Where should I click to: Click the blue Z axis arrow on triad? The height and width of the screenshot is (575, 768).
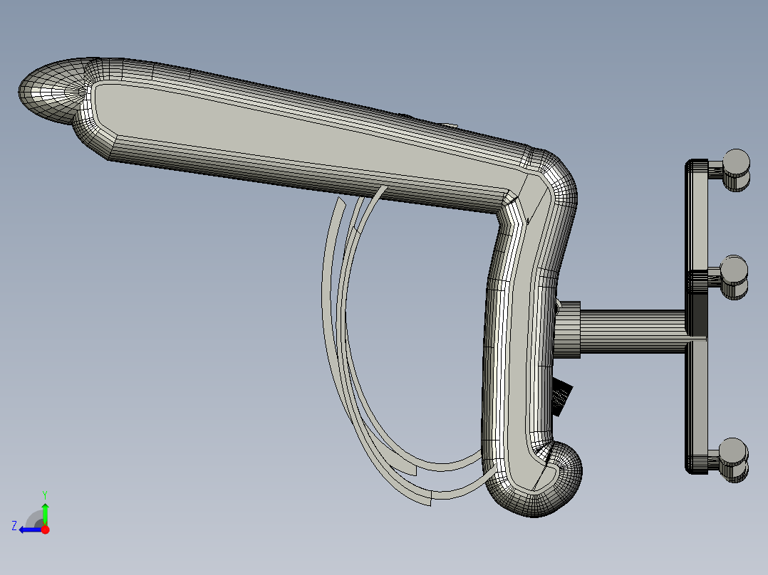(29, 529)
